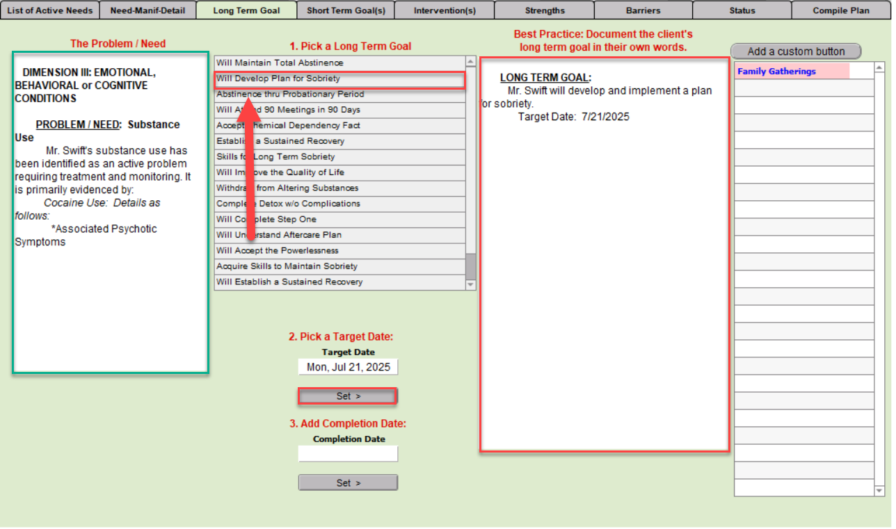Click the Target Date field

[x=348, y=367]
